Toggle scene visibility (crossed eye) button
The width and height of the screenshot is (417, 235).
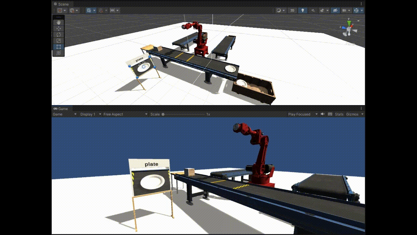[x=335, y=10]
